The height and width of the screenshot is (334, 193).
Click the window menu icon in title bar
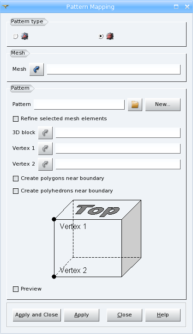click(6, 6)
